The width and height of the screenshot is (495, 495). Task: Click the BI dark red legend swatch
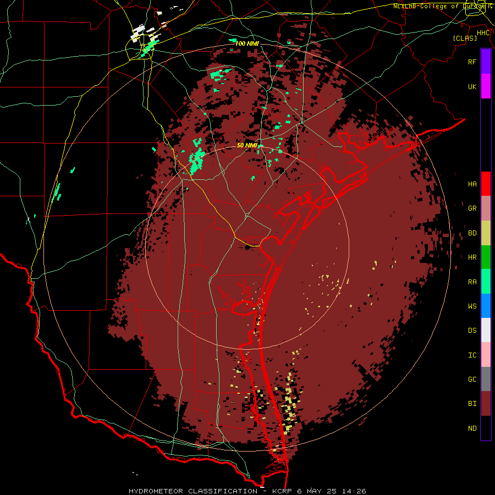(486, 404)
